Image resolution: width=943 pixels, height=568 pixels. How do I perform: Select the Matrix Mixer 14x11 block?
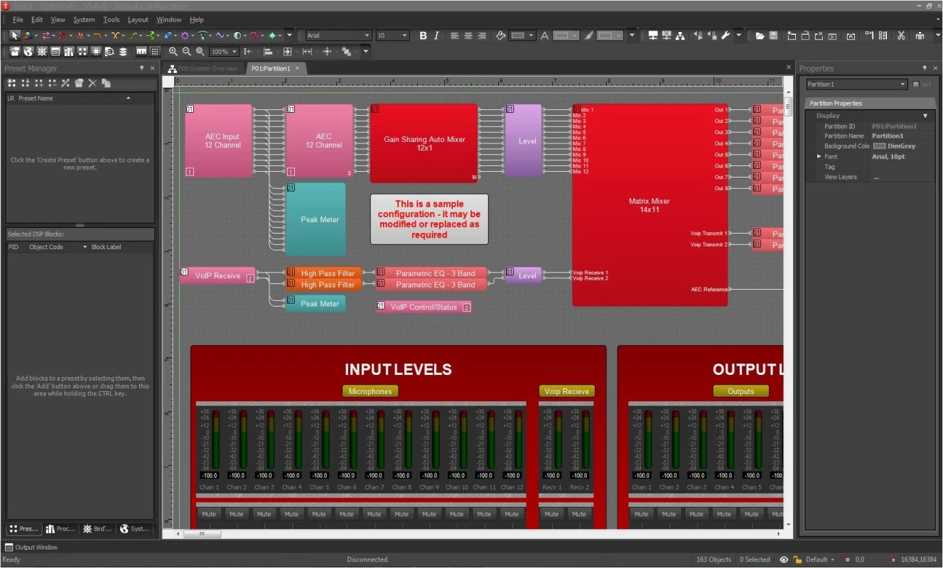(x=650, y=205)
